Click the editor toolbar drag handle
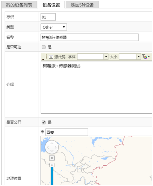 tap(46, 57)
